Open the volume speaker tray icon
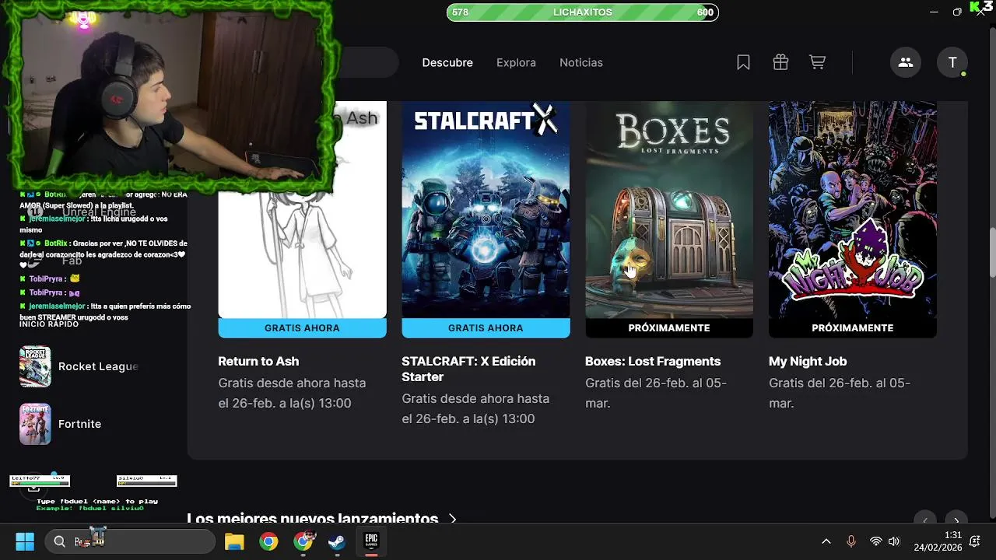Viewport: 996px width, 560px height. [x=894, y=541]
